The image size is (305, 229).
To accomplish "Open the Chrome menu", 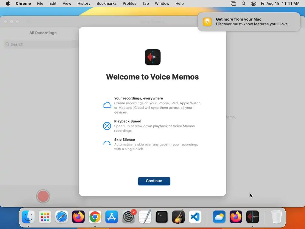I will coord(23,4).
